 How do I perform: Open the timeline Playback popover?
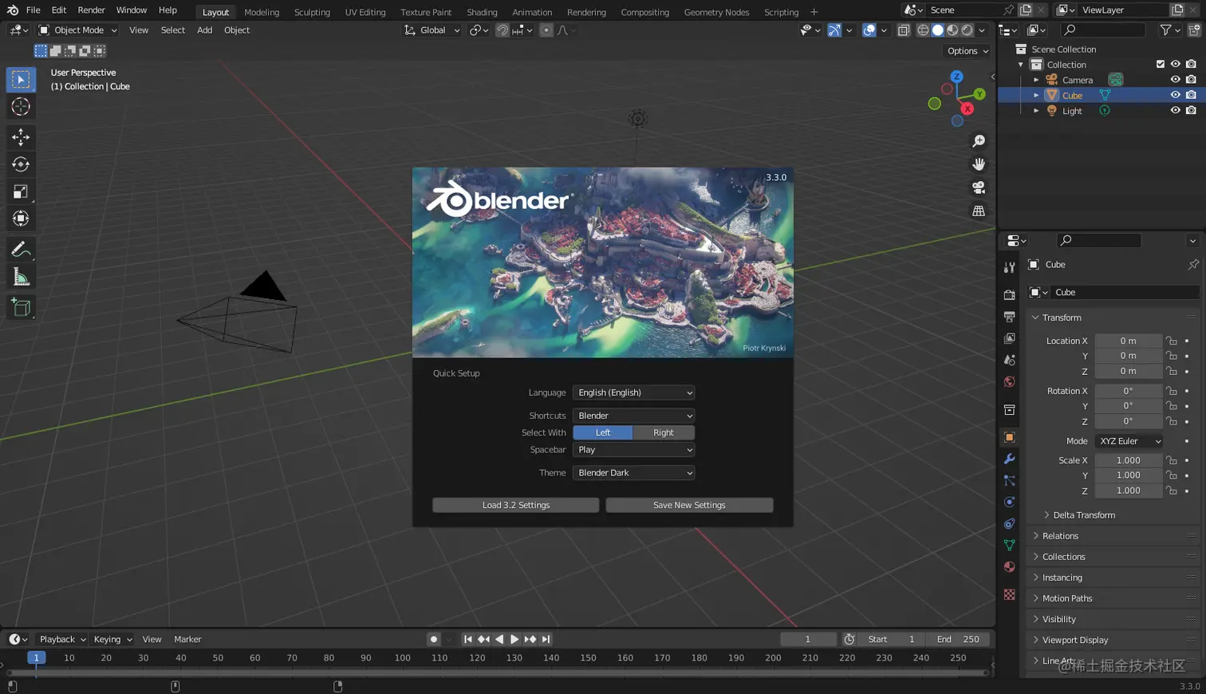[x=62, y=639]
